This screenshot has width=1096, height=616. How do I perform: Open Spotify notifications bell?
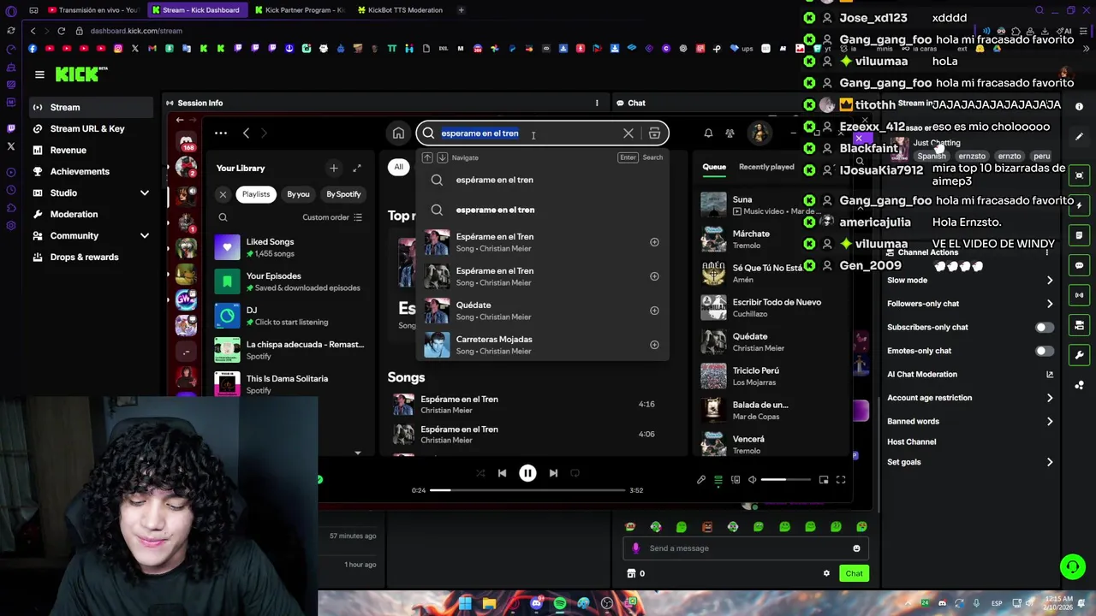(x=708, y=133)
